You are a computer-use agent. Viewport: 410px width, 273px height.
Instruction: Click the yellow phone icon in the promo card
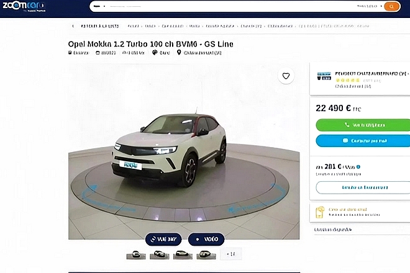pyautogui.click(x=320, y=212)
